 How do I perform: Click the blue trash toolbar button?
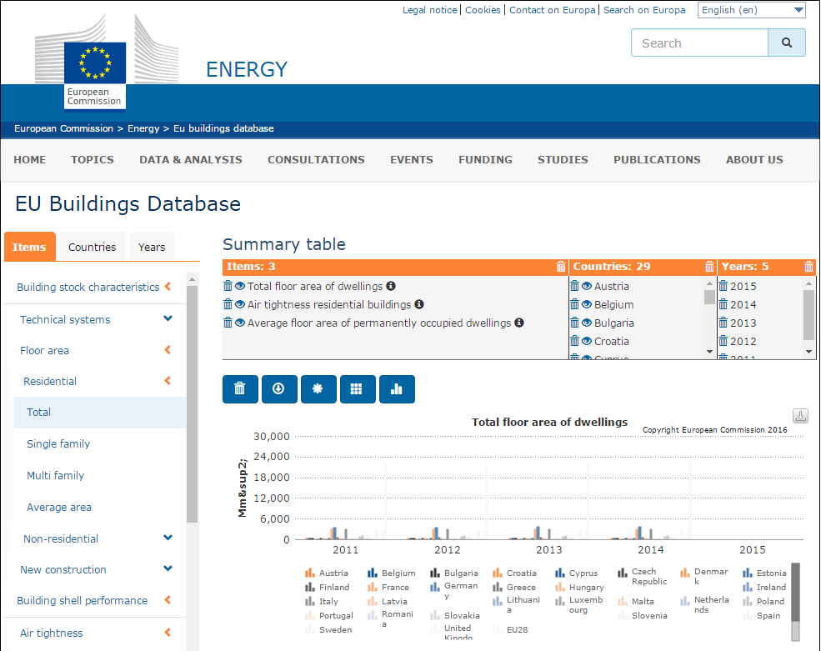(240, 389)
